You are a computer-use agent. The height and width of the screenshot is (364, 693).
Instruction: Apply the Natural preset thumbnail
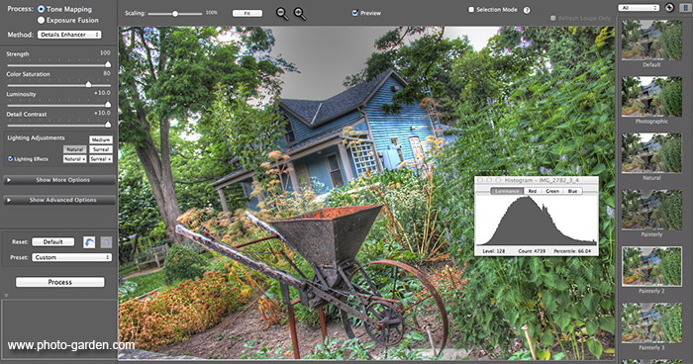(x=651, y=153)
